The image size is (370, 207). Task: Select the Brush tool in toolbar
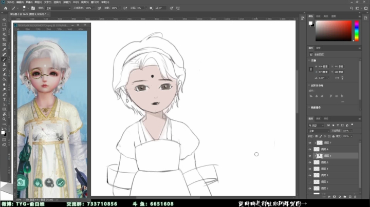point(4,59)
